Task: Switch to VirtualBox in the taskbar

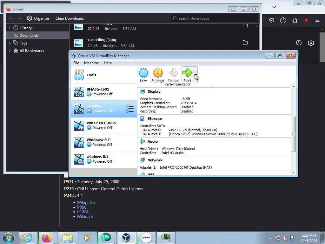Action: (x=126, y=238)
